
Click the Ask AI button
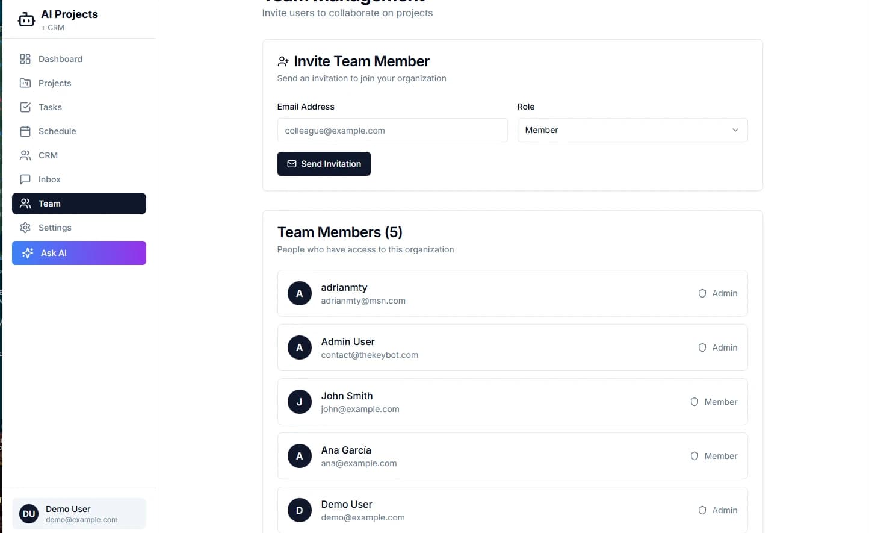point(79,253)
